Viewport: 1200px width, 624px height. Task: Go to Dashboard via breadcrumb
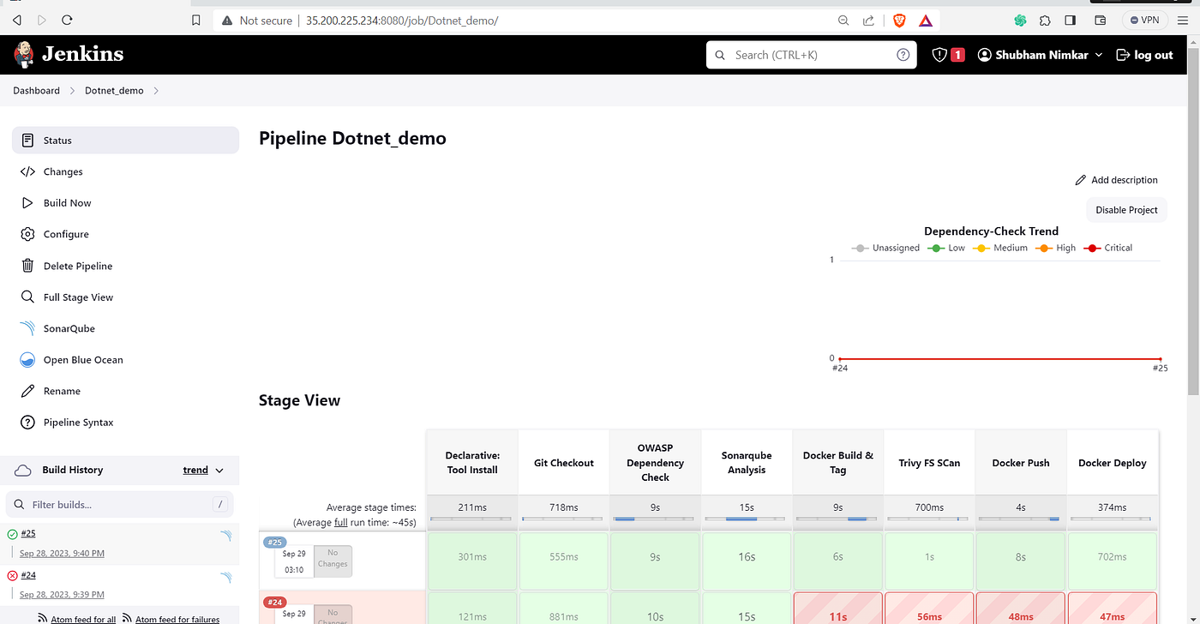click(x=36, y=90)
